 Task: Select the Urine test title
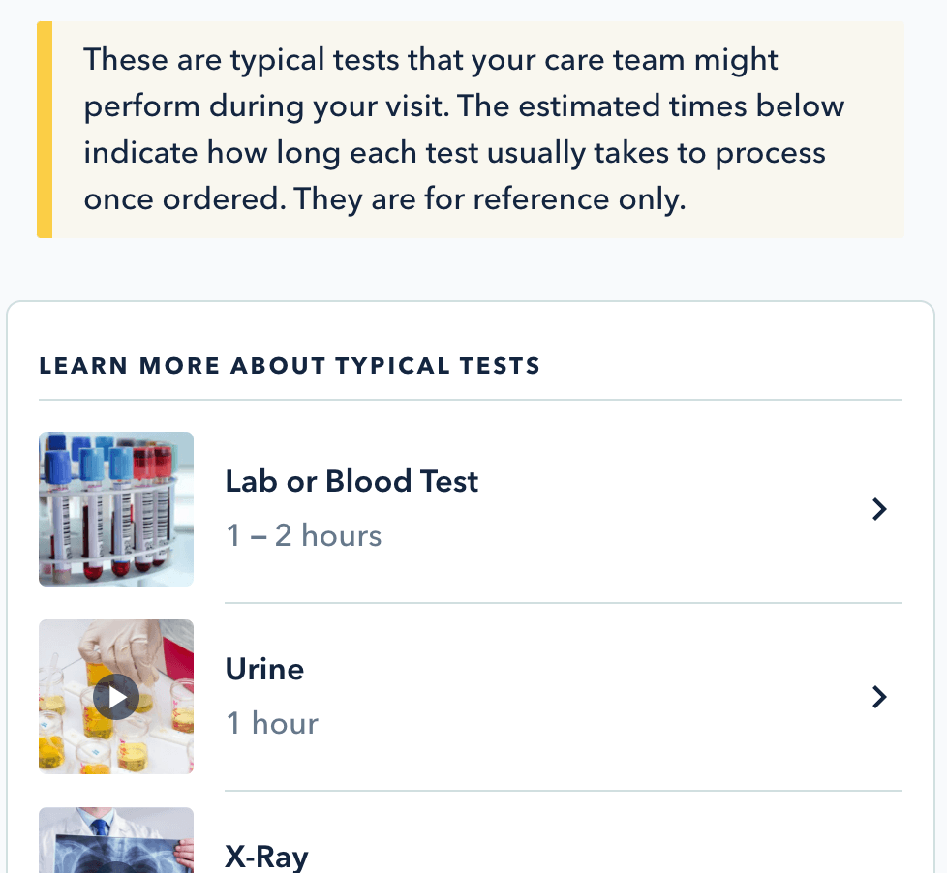264,669
